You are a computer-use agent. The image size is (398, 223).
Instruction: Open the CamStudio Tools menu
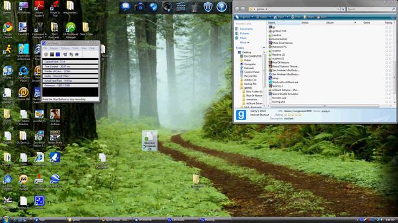76,48
